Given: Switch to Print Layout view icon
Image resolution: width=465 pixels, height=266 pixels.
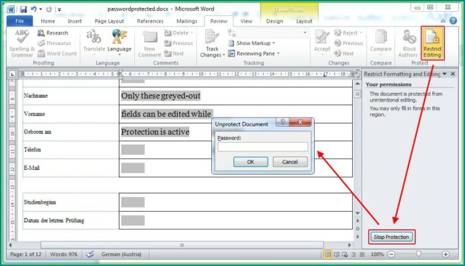Looking at the screenshot, I should 327,254.
